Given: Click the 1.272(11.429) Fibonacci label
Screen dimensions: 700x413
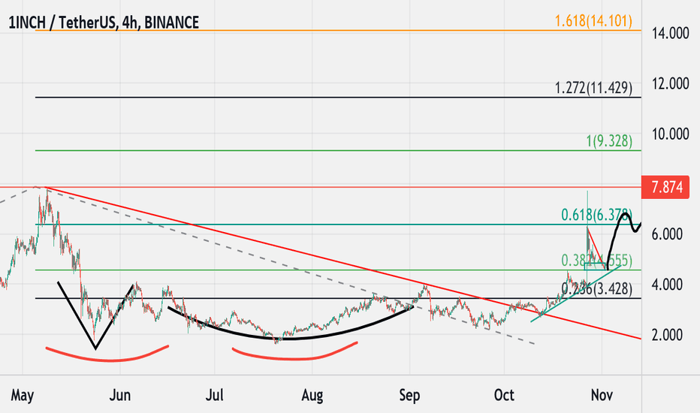Looking at the screenshot, I should pyautogui.click(x=593, y=88).
